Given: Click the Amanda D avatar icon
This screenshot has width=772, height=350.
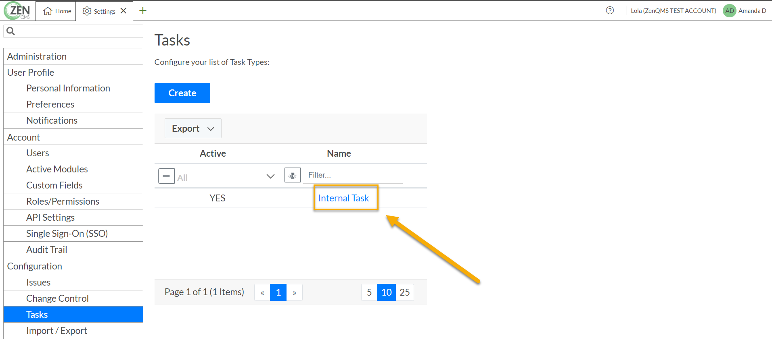Looking at the screenshot, I should [729, 11].
